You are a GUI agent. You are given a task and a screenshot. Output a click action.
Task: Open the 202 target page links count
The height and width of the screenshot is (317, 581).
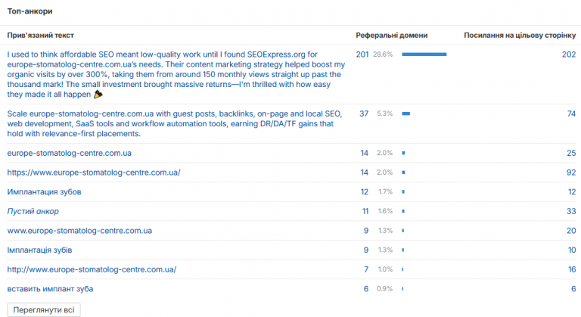(x=569, y=54)
